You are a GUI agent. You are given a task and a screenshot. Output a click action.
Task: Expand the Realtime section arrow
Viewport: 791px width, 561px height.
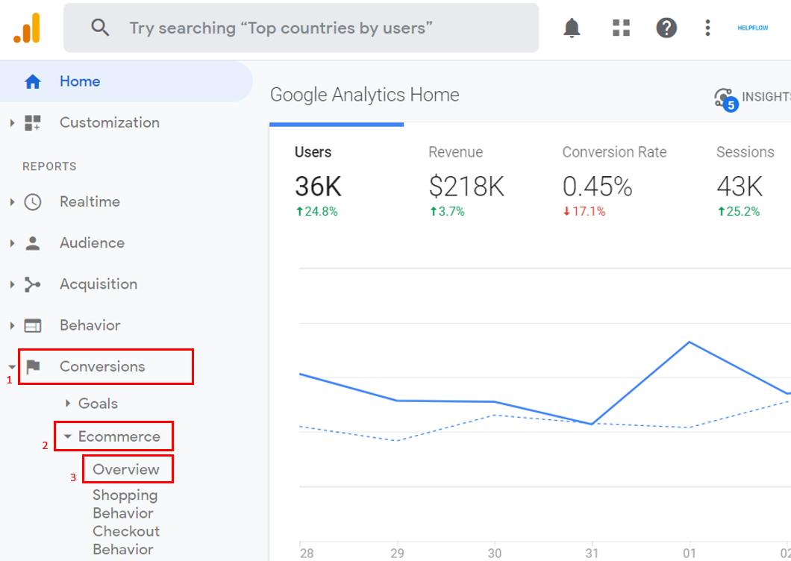click(12, 202)
